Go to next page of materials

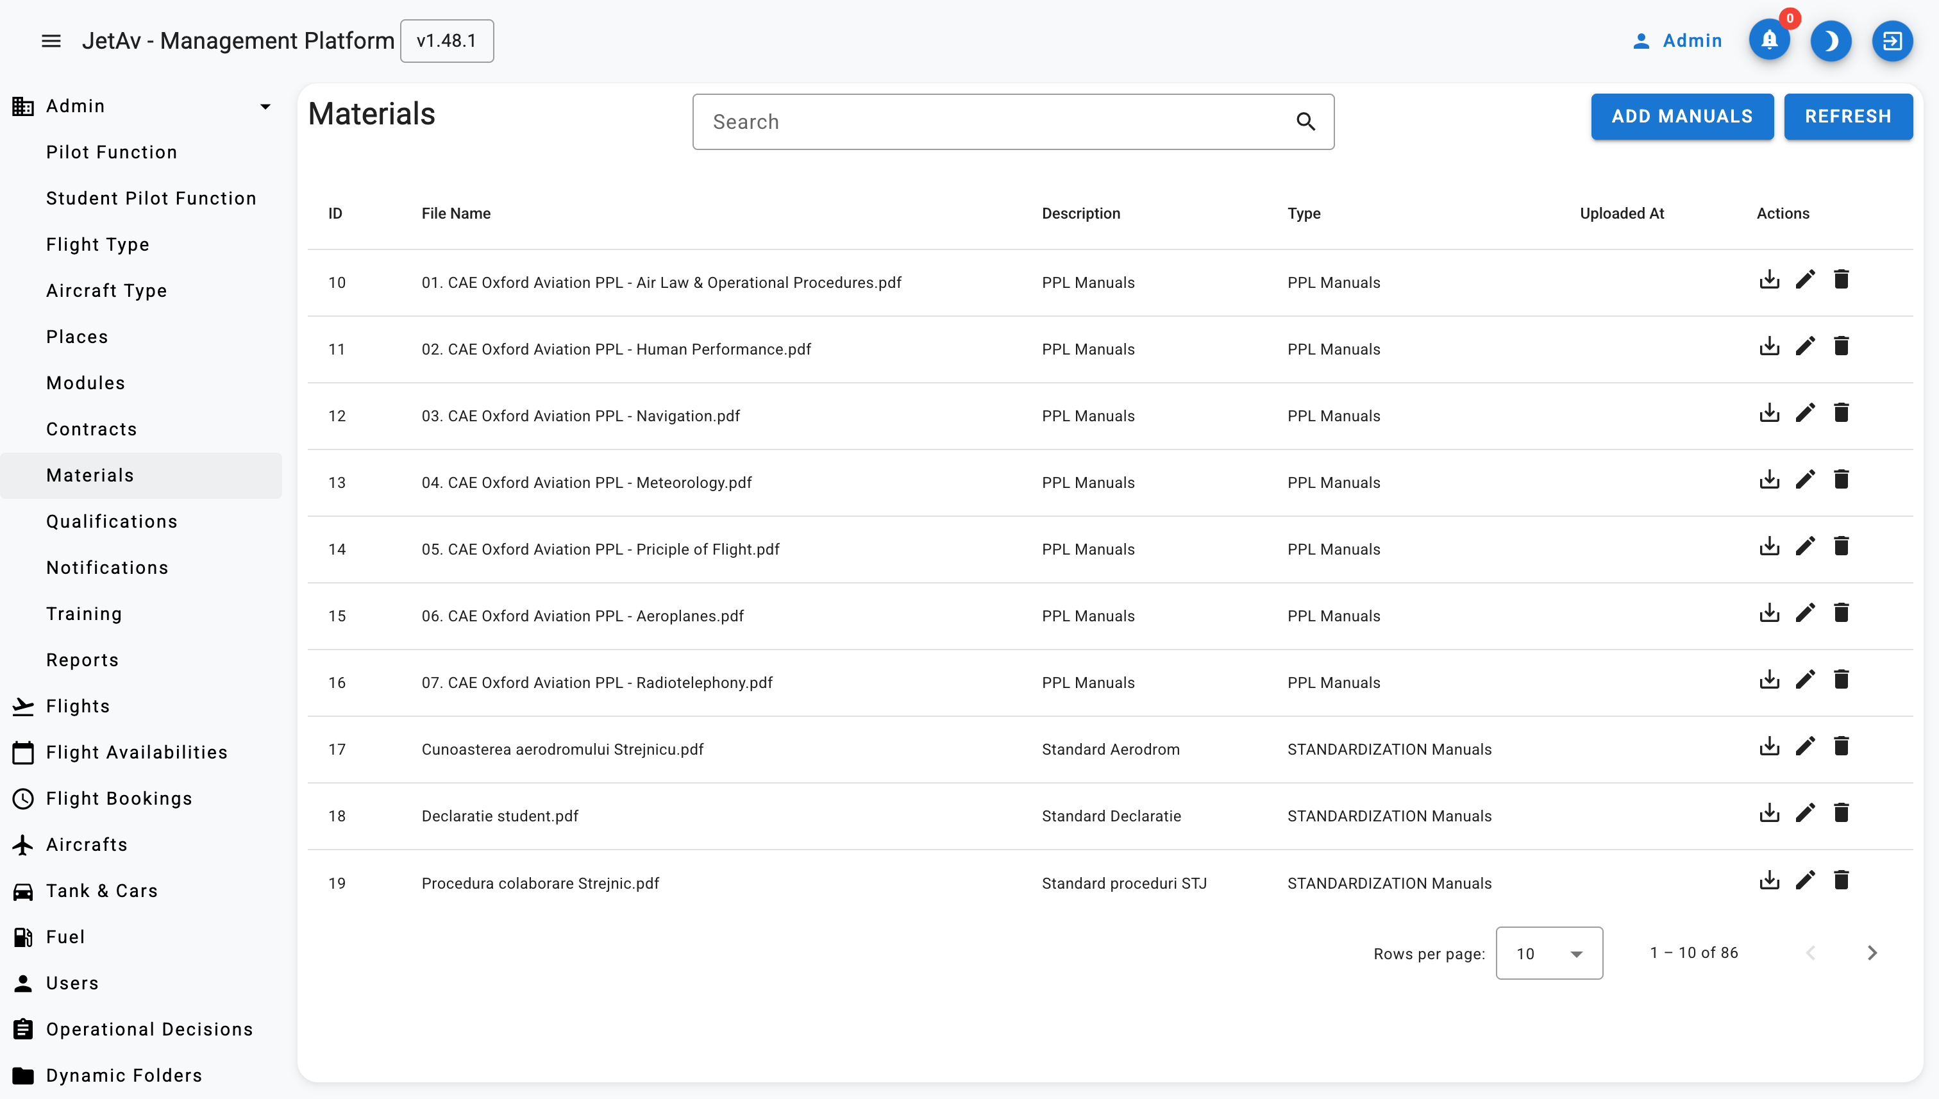(1871, 953)
